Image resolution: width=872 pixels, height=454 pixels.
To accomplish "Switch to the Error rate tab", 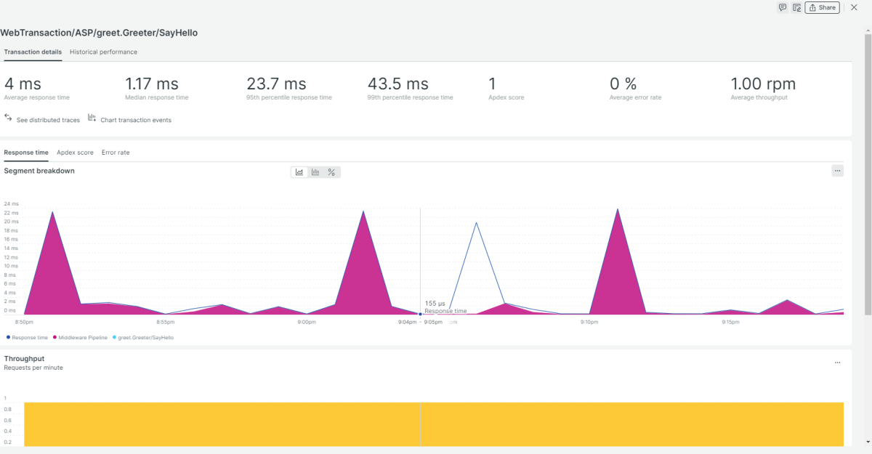I will pyautogui.click(x=116, y=153).
